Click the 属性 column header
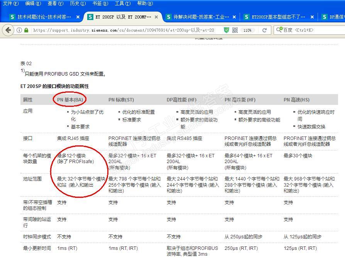Viewport: 345px width, 258px height. [28, 99]
